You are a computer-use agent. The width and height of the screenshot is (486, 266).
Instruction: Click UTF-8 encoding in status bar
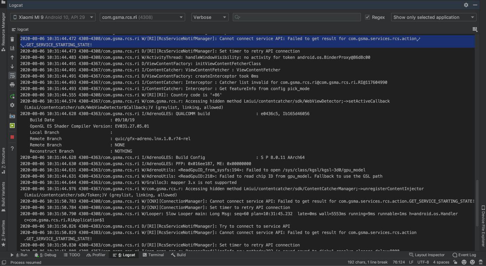click(x=423, y=262)
